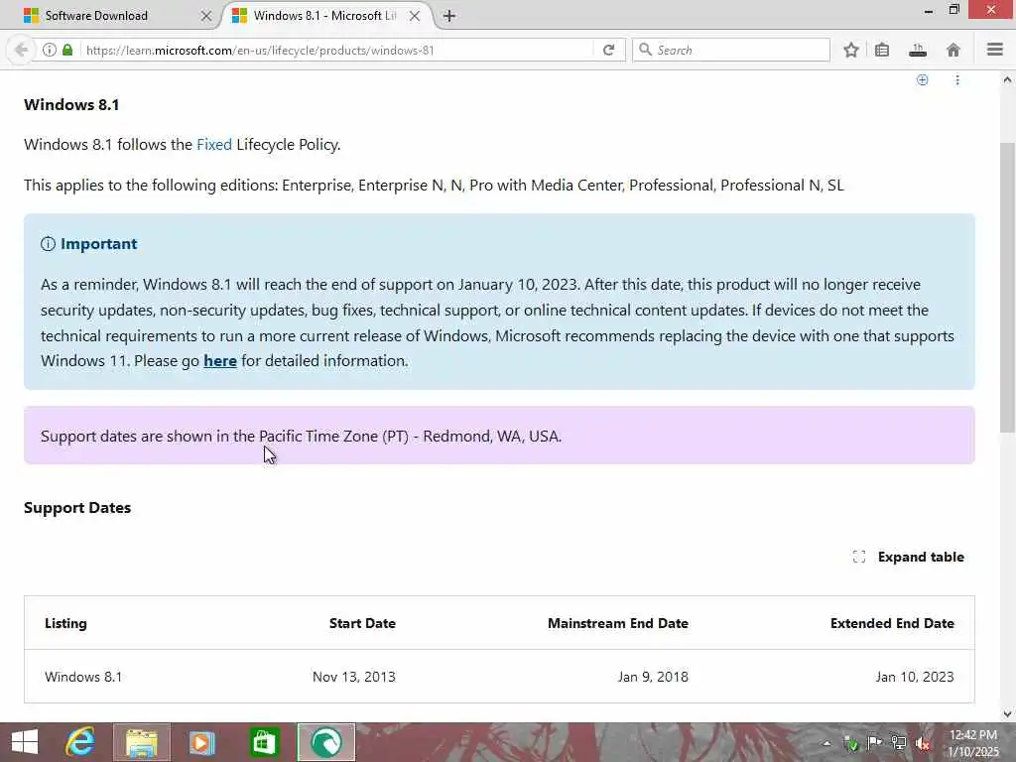
Task: Open the three-dot more actions menu
Action: 957,79
